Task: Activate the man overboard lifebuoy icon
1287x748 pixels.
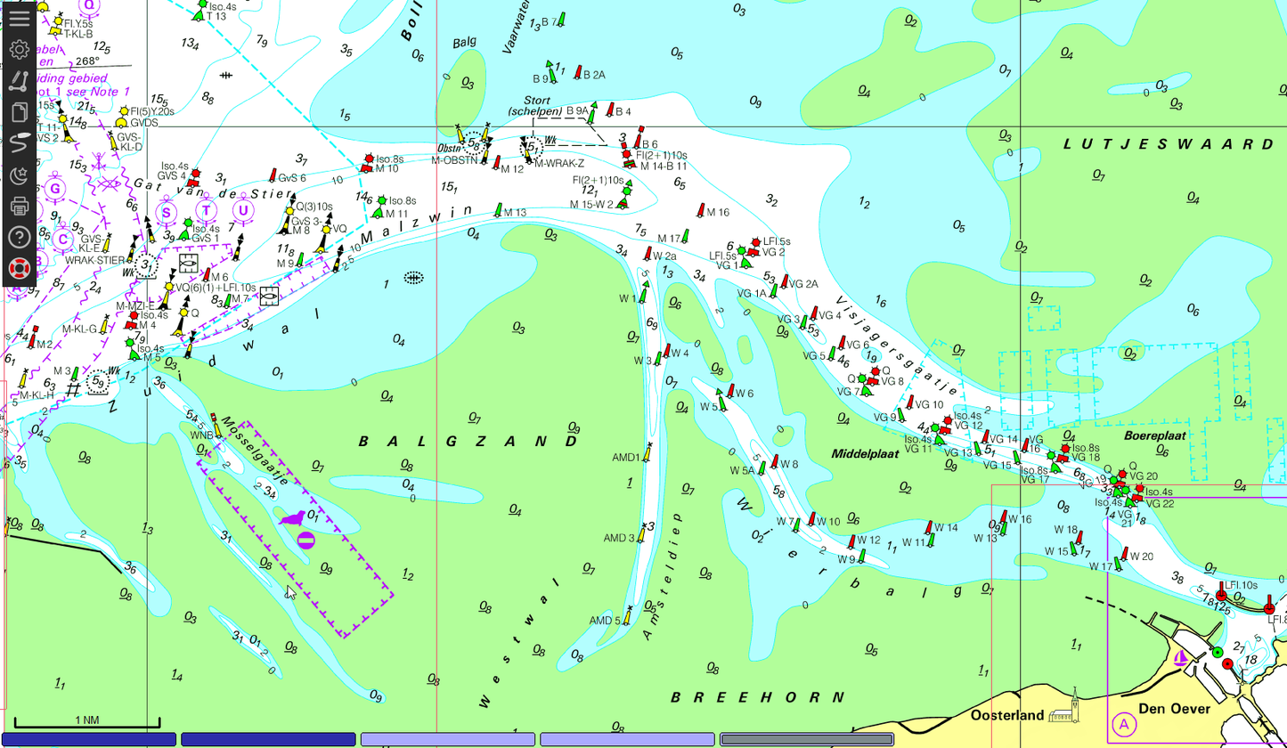Action: [x=19, y=268]
